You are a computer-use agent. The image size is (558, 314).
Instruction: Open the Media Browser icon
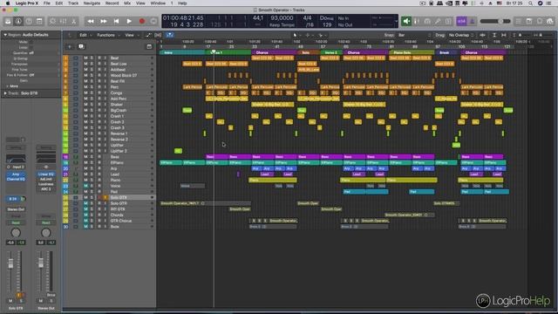pyautogui.click(x=550, y=21)
